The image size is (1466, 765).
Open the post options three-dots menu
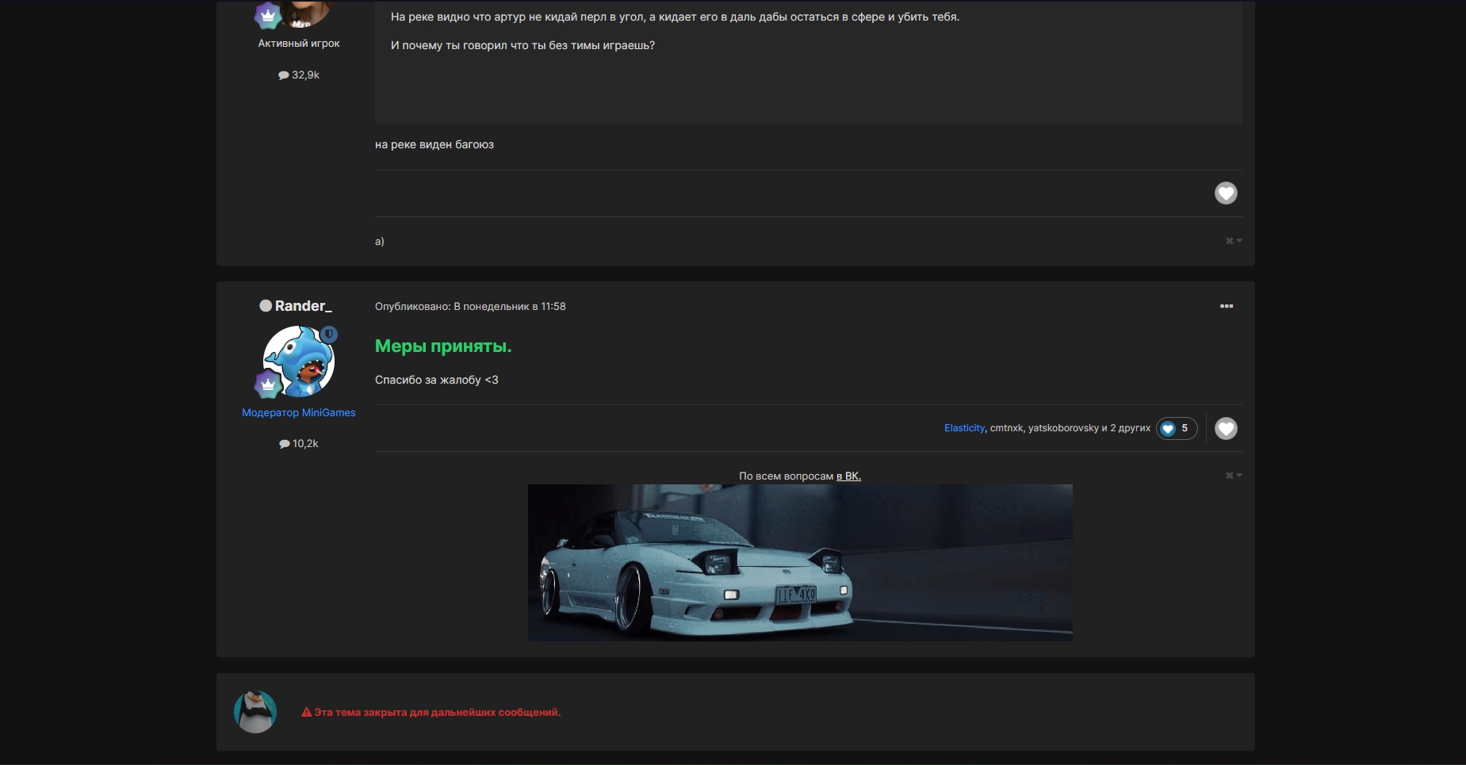[1226, 306]
